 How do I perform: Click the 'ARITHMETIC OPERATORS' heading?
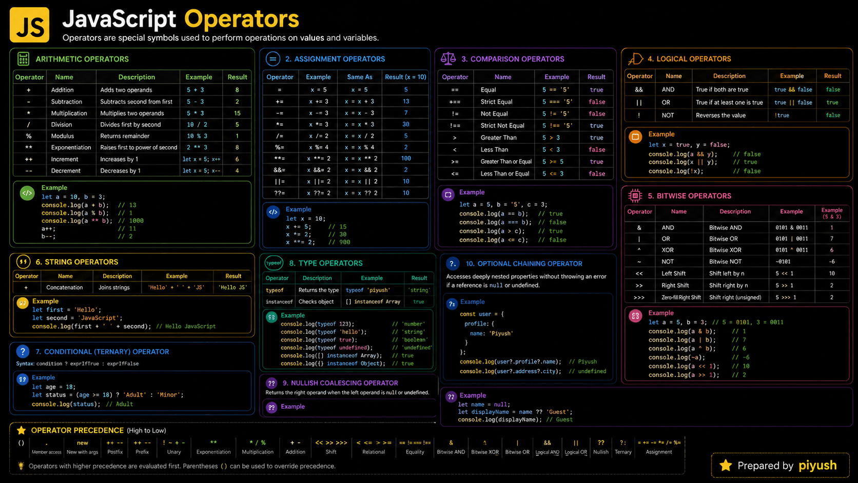click(x=82, y=59)
